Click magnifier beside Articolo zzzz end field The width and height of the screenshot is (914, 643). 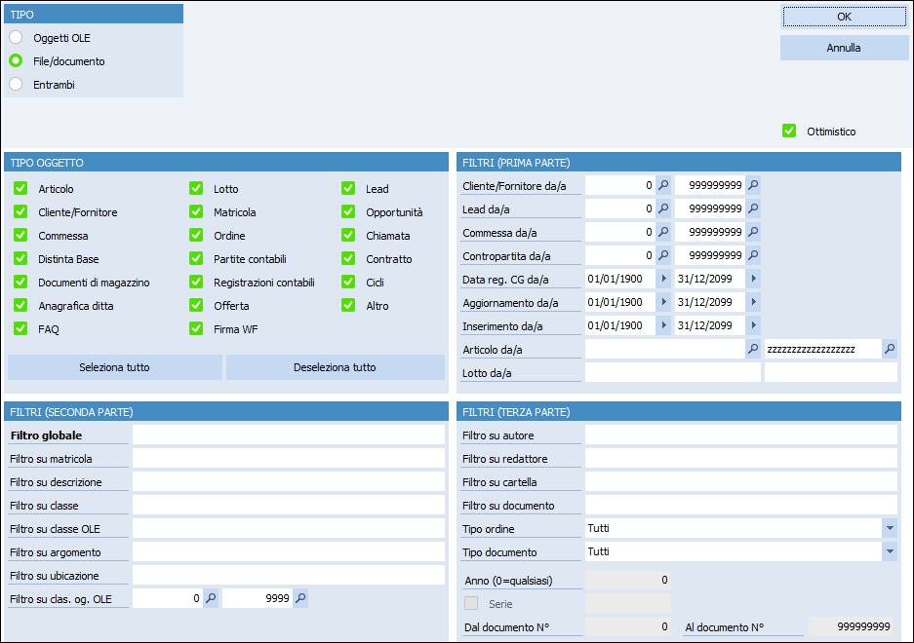[890, 349]
